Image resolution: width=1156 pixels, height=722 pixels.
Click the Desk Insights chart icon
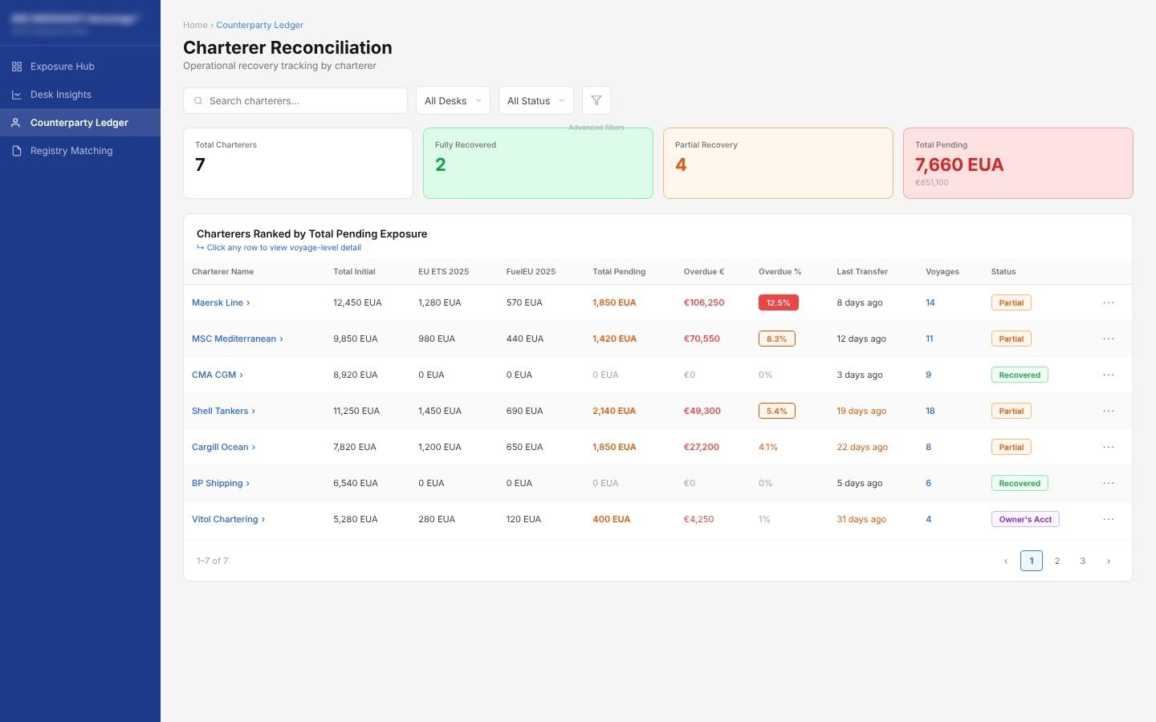17,95
